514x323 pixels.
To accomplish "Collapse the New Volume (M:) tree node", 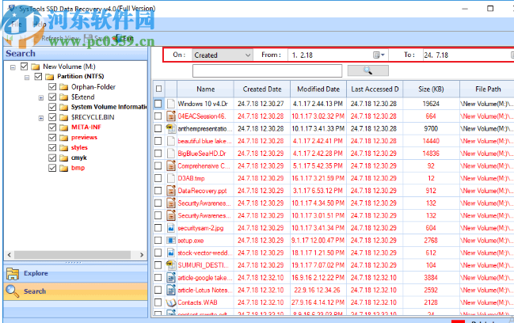I will (x=13, y=67).
